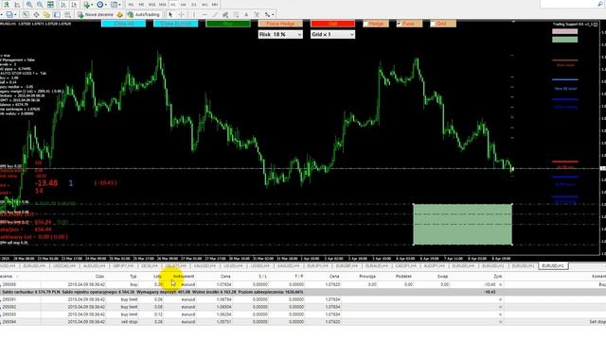Open dropdown arrow beside profiles icon

(x=15, y=15)
